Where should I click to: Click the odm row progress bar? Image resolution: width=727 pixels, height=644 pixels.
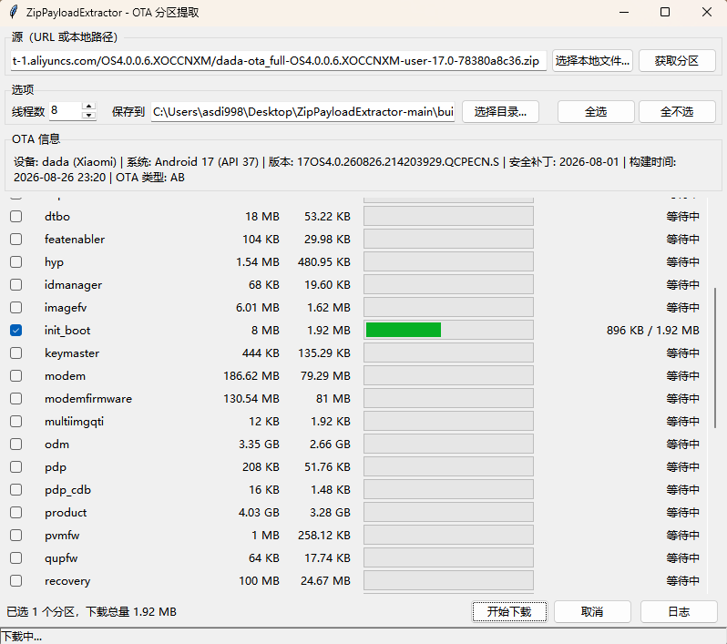click(448, 445)
